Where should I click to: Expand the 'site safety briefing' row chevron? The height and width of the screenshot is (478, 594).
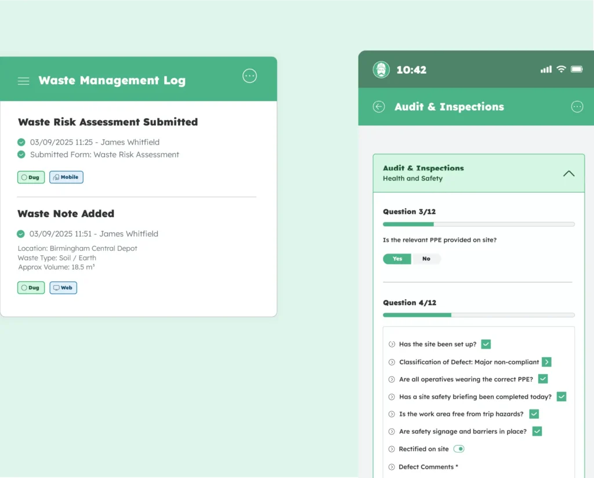coord(392,397)
